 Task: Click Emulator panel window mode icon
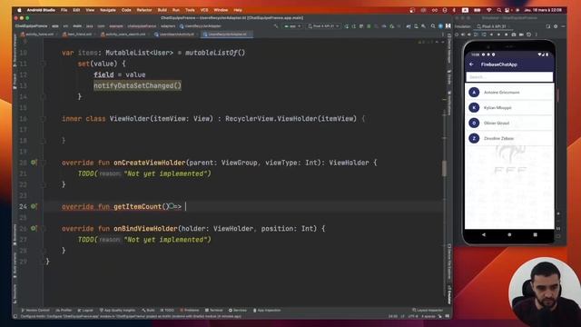[548, 26]
